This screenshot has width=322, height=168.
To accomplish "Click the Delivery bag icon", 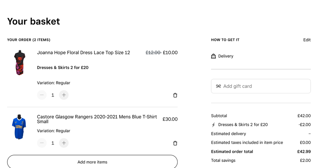I will (x=213, y=56).
